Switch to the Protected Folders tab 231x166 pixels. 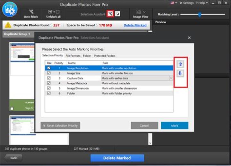[105, 56]
